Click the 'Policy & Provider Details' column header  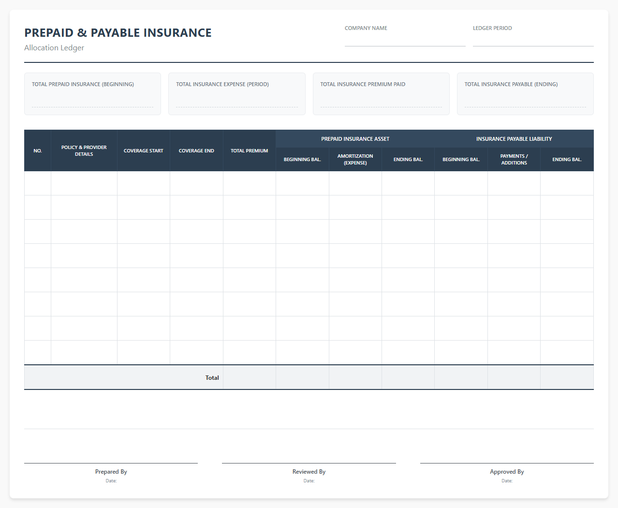(x=84, y=150)
